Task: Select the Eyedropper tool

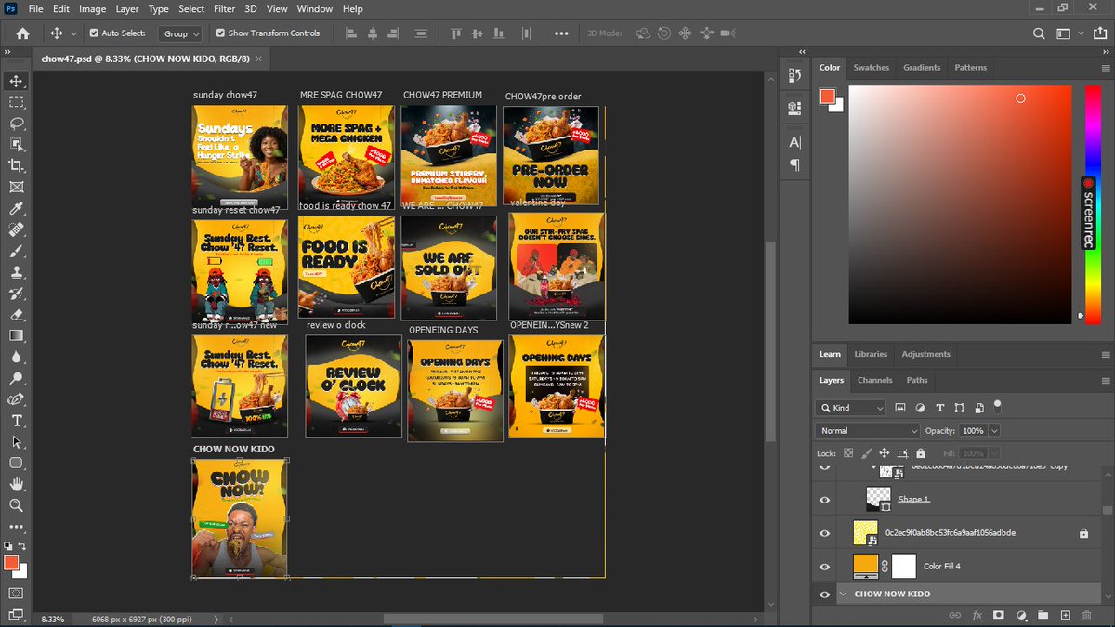Action: 17,209
